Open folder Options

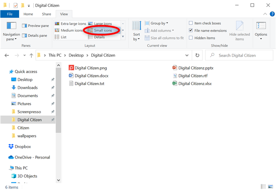click(261, 31)
